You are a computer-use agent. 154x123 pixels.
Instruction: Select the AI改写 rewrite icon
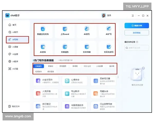click(x=87, y=29)
